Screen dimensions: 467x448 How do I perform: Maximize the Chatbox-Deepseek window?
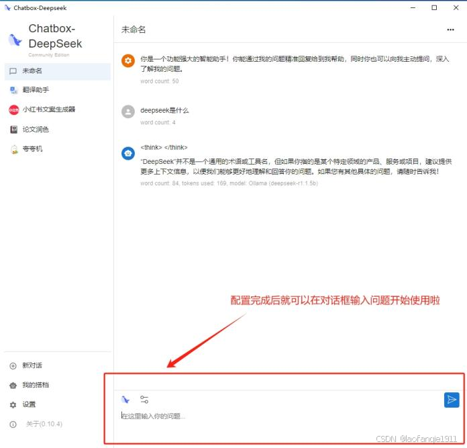(434, 8)
